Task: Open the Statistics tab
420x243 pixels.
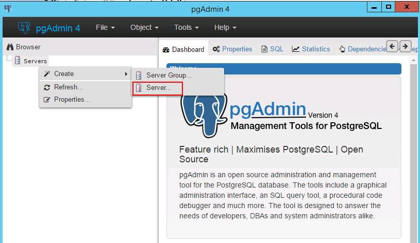Action: [311, 49]
